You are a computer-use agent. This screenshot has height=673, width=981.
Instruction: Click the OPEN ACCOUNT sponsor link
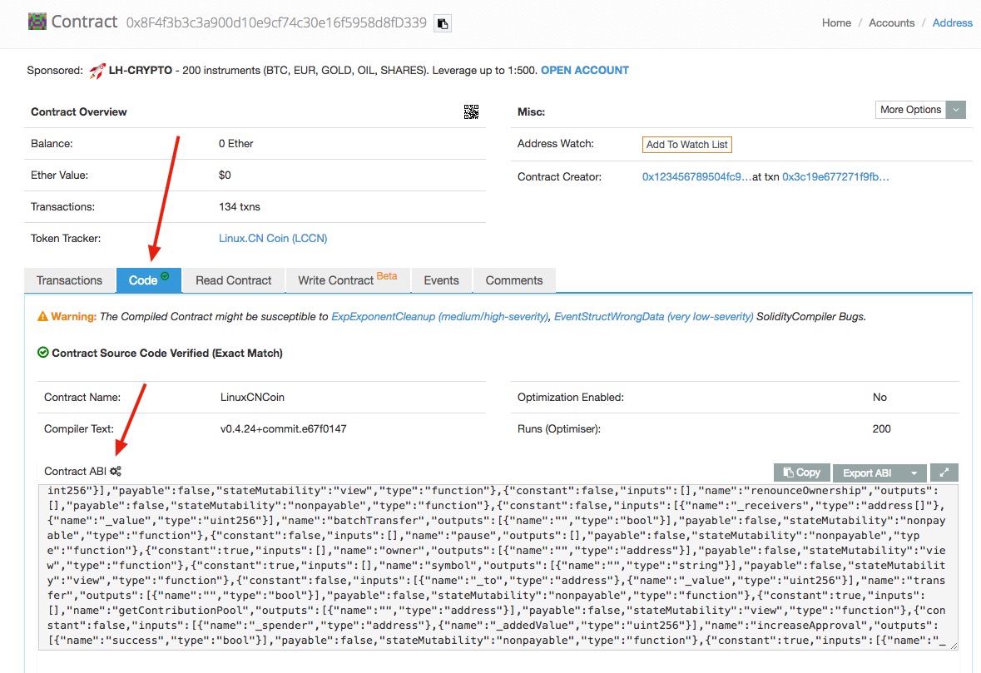[x=584, y=71]
